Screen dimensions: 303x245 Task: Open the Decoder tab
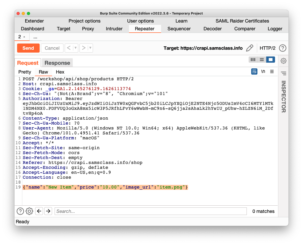click(x=213, y=29)
